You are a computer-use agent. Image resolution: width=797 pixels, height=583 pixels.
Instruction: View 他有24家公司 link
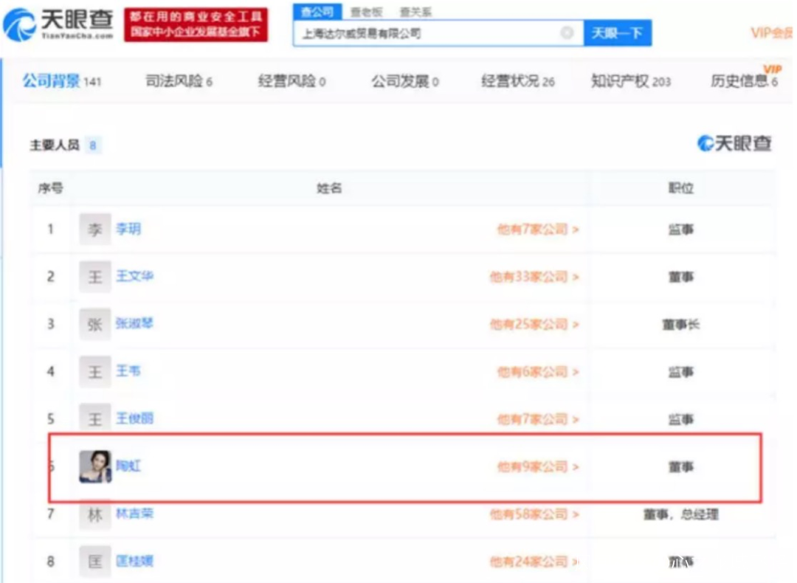[x=534, y=562]
